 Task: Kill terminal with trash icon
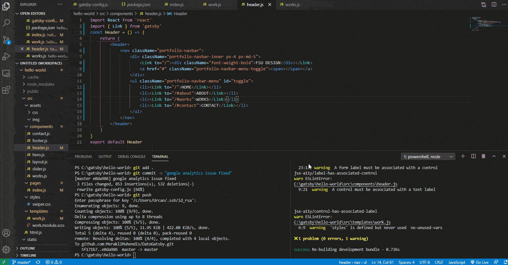pos(484,156)
